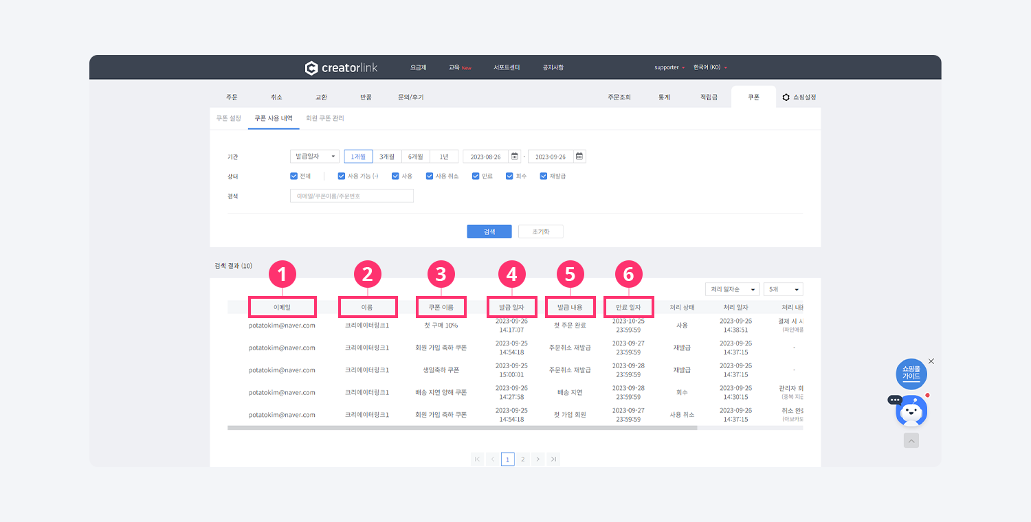The width and height of the screenshot is (1031, 522).
Task: Click the 쇼핑몰 가이드 round badge
Action: (911, 374)
